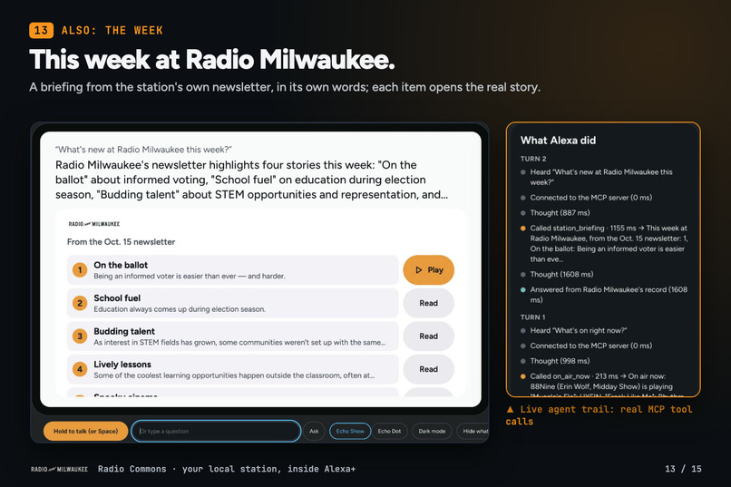Click the orange 13 slide number badge
731x487 pixels.
(x=41, y=30)
